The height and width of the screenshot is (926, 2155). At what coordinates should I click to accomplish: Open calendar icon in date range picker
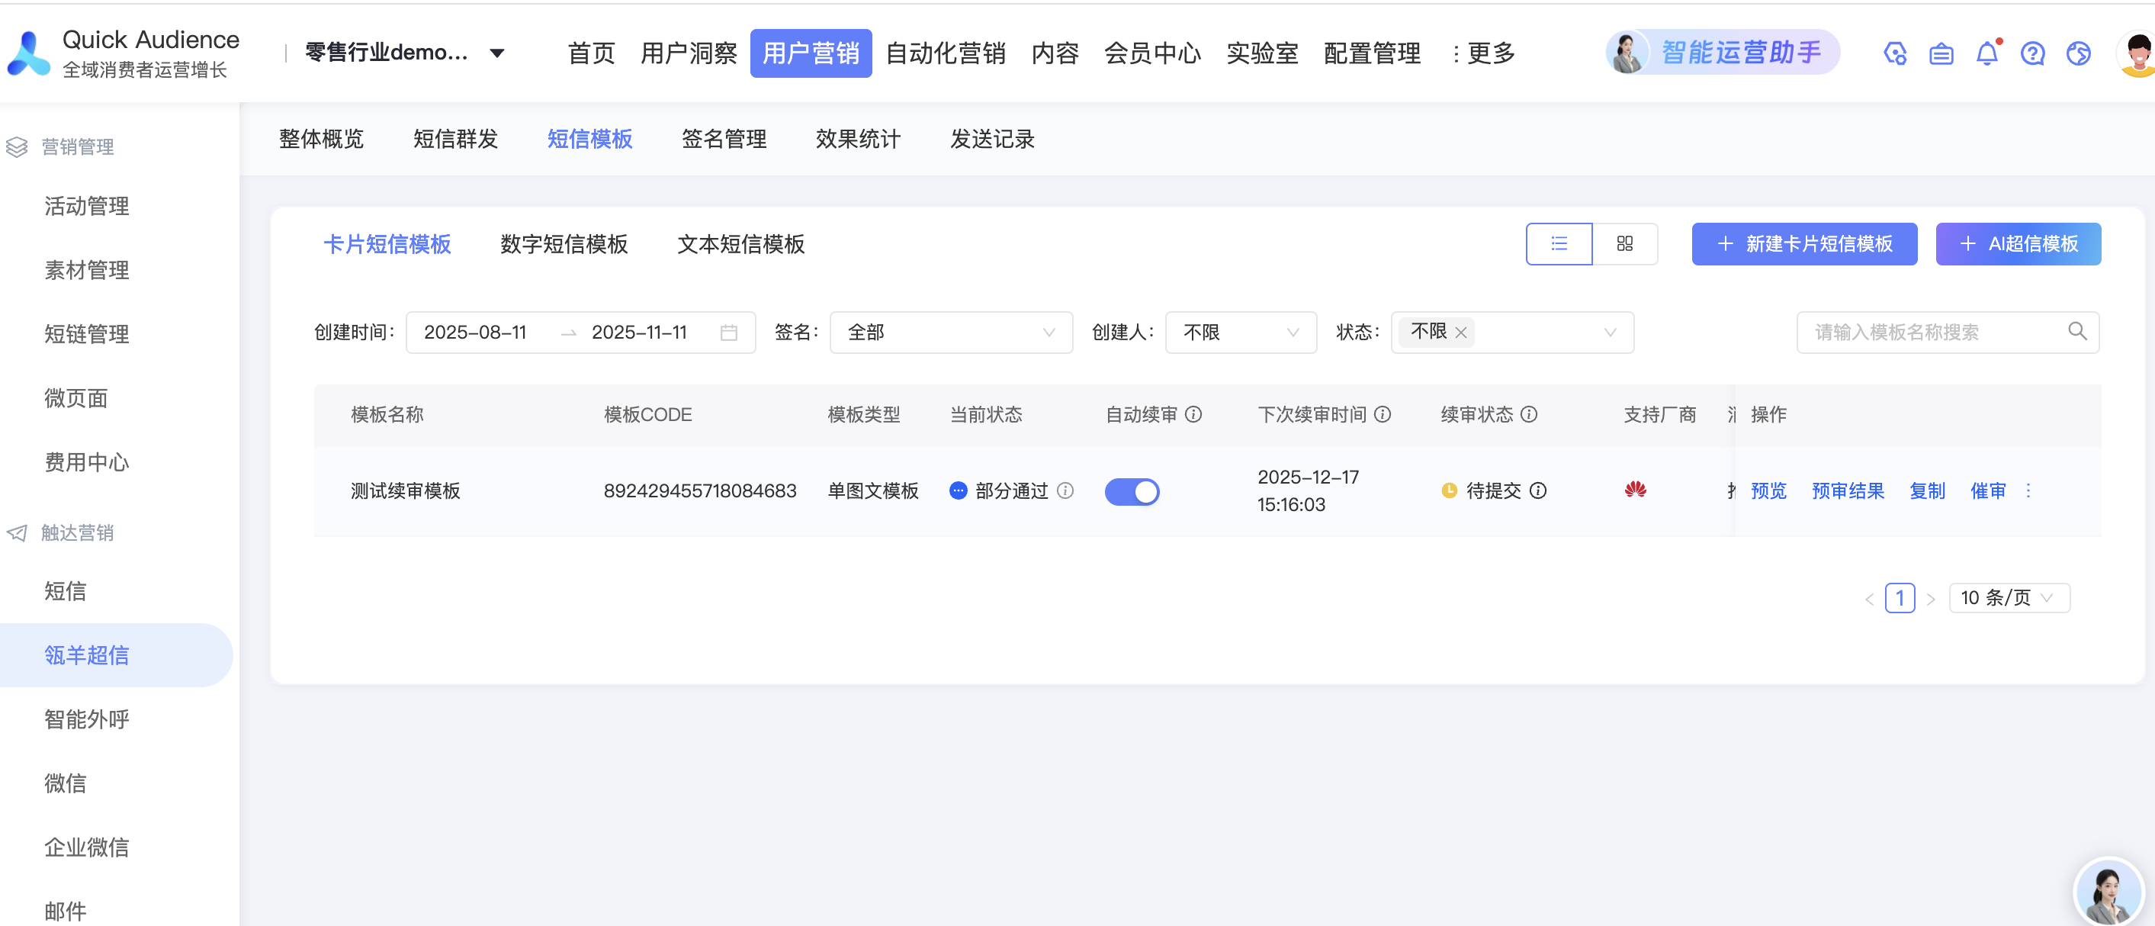[729, 332]
